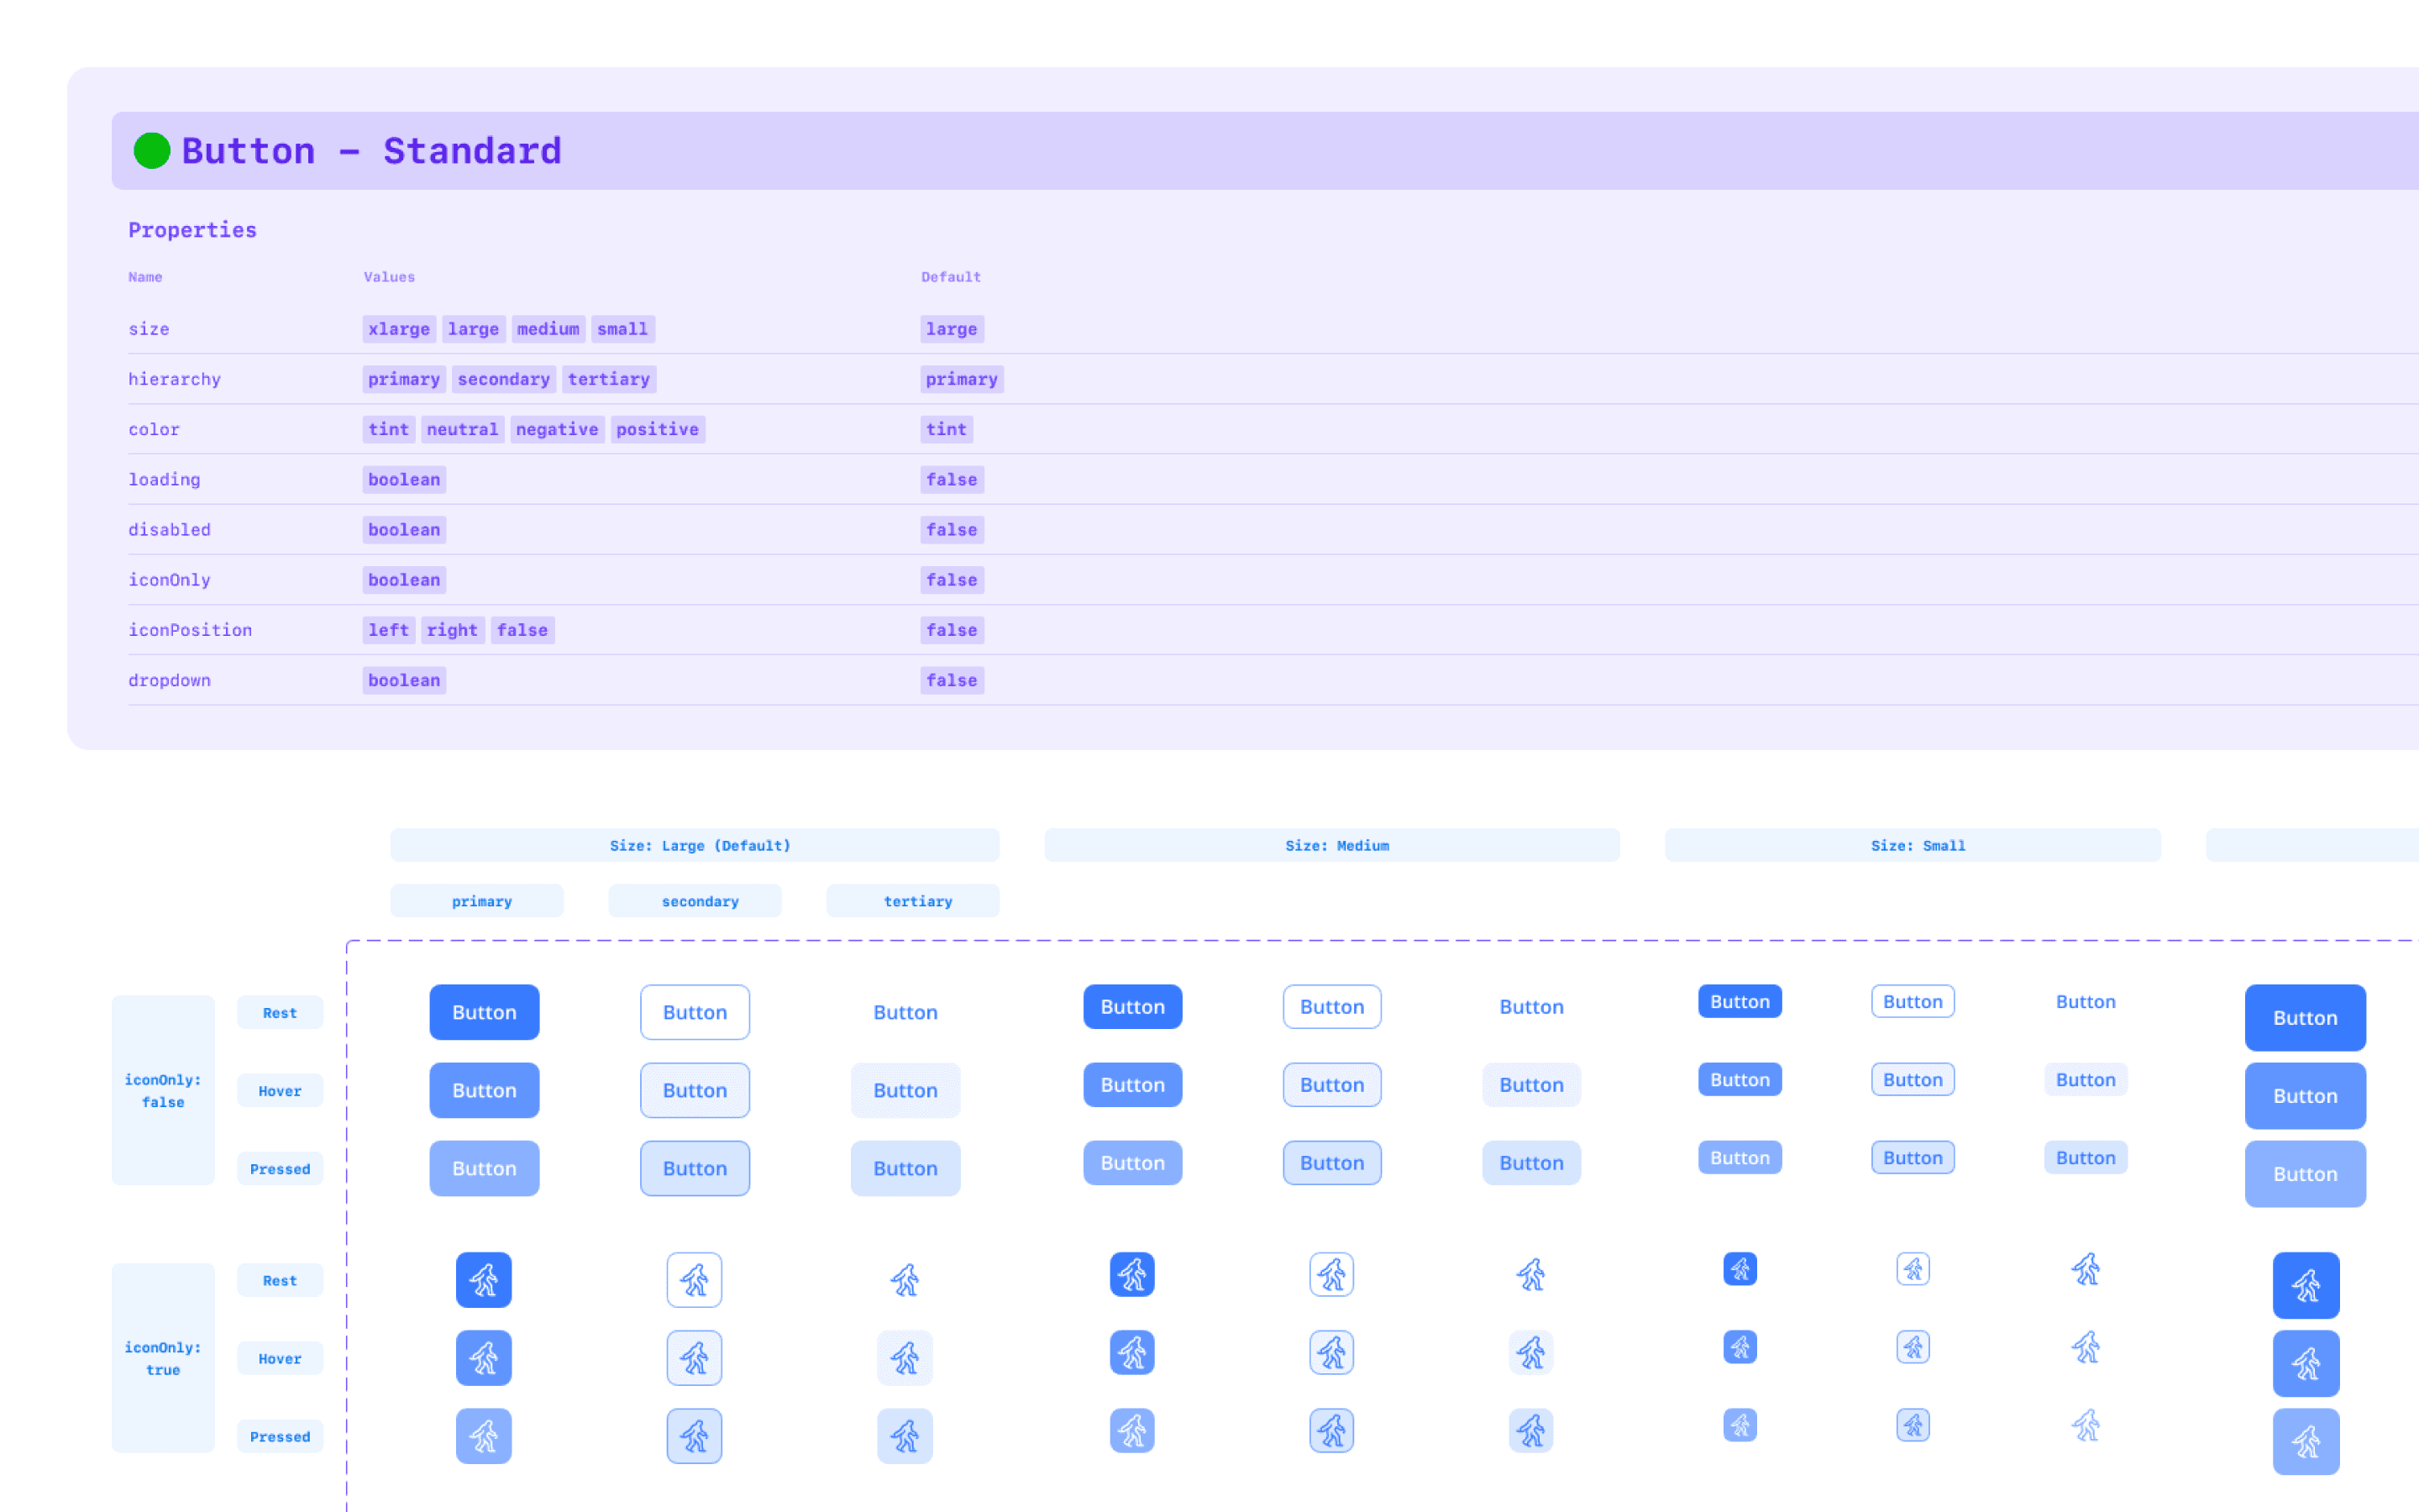Select the 'Size: Medium' header label
Viewport: 2419px width, 1512px height.
(1336, 845)
